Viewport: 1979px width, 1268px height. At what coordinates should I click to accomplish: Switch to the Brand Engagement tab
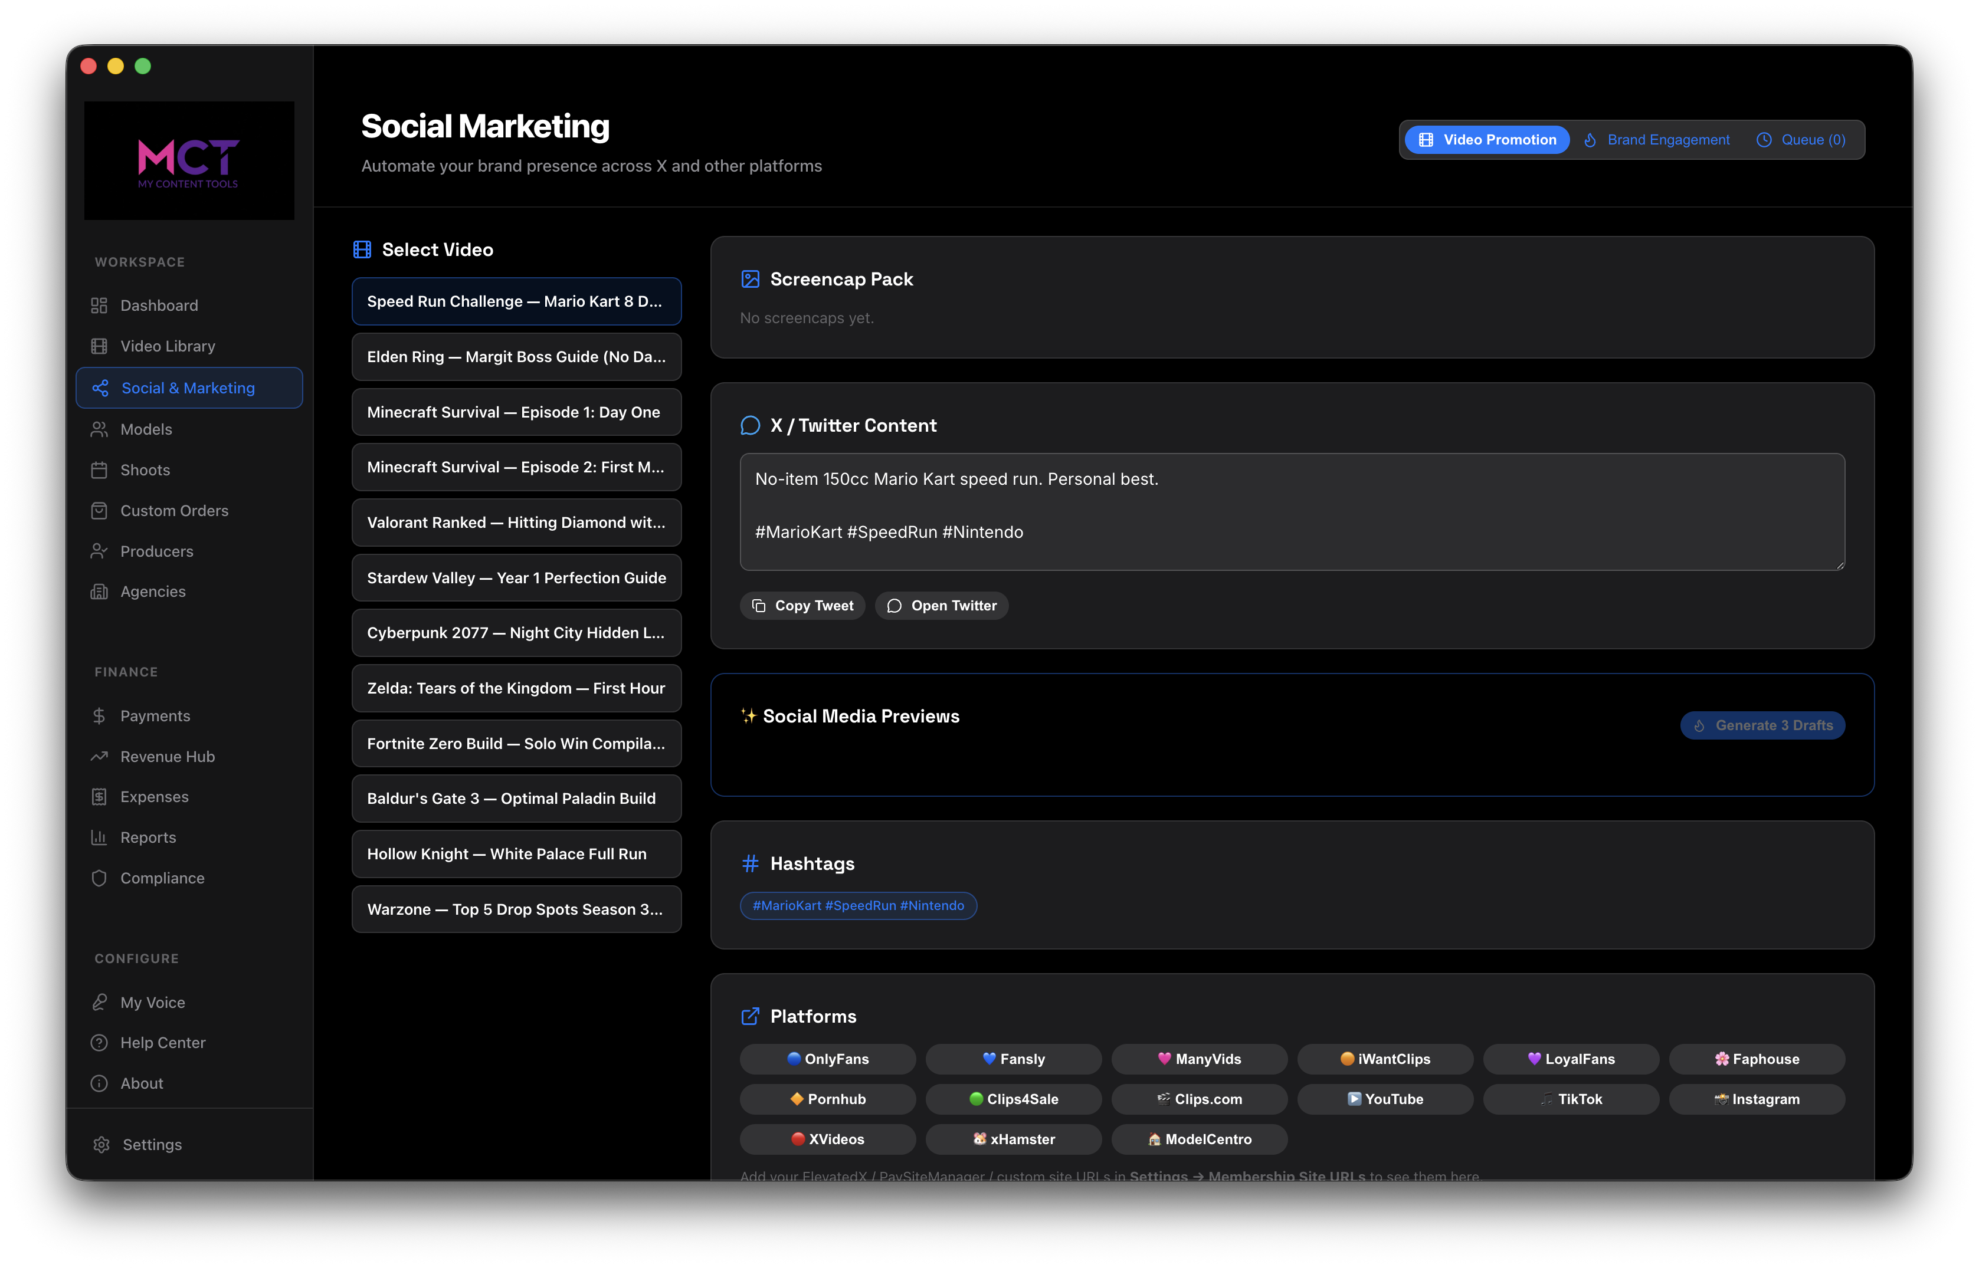[x=1656, y=139]
